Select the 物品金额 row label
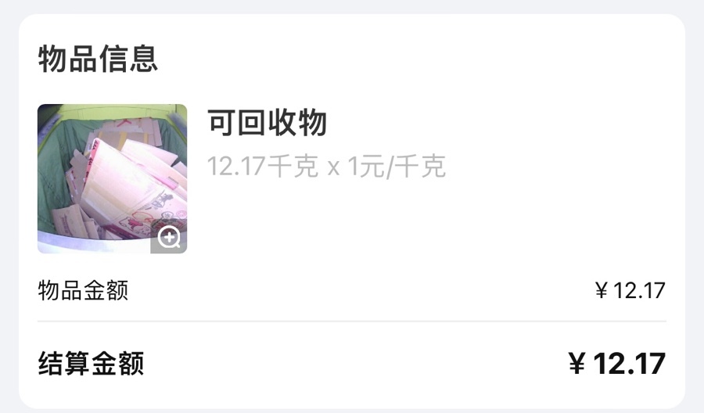The image size is (704, 413). pyautogui.click(x=83, y=290)
